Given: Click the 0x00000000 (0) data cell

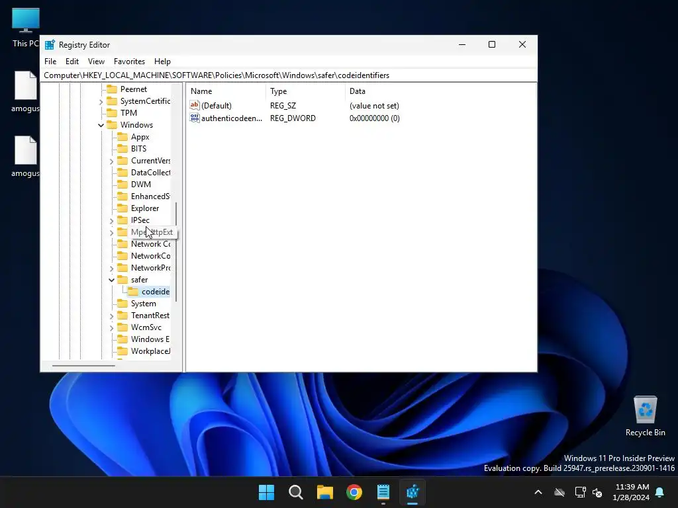Looking at the screenshot, I should (375, 118).
